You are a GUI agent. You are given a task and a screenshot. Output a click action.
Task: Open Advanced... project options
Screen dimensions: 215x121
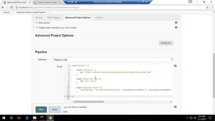[x=166, y=43]
